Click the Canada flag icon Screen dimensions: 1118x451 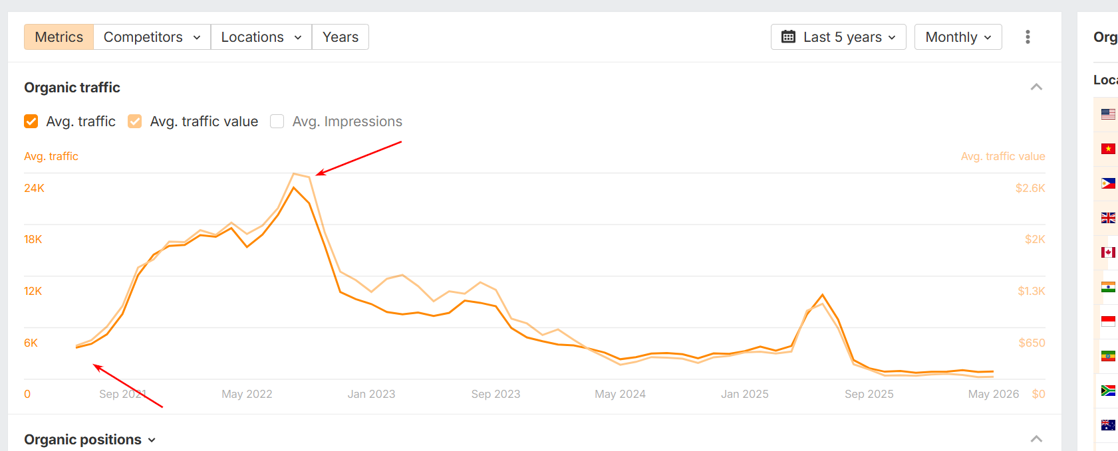(1108, 252)
